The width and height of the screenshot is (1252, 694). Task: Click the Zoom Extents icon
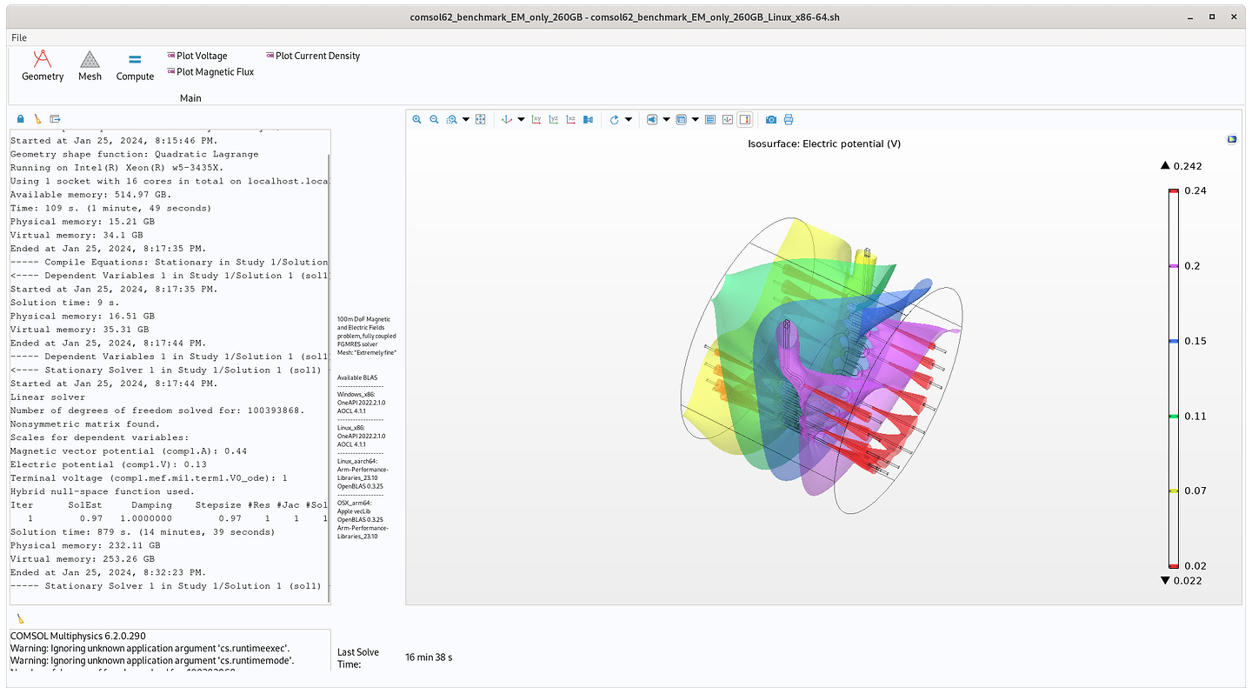click(x=481, y=119)
